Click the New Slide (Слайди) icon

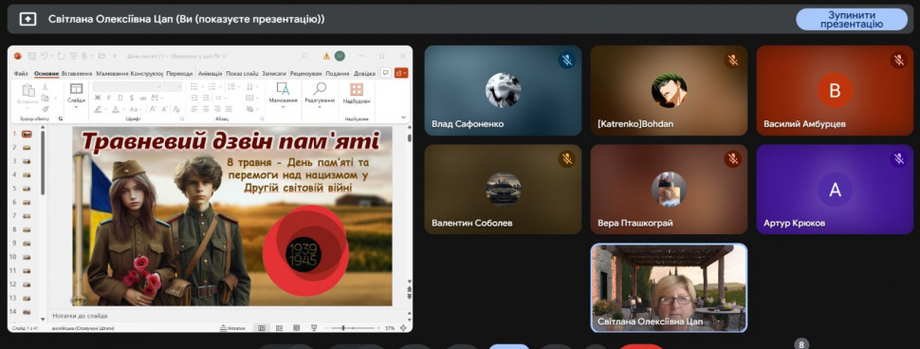point(76,88)
